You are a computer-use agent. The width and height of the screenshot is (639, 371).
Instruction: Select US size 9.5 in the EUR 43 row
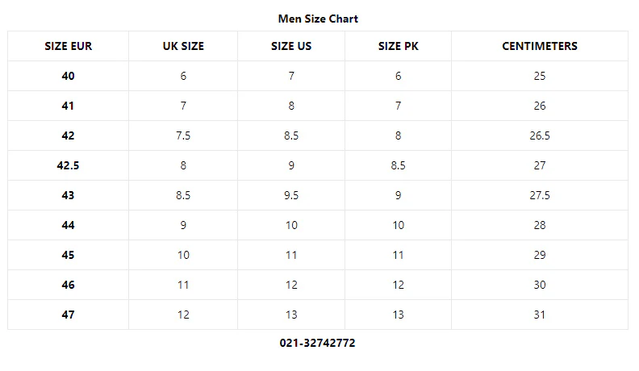coord(291,195)
